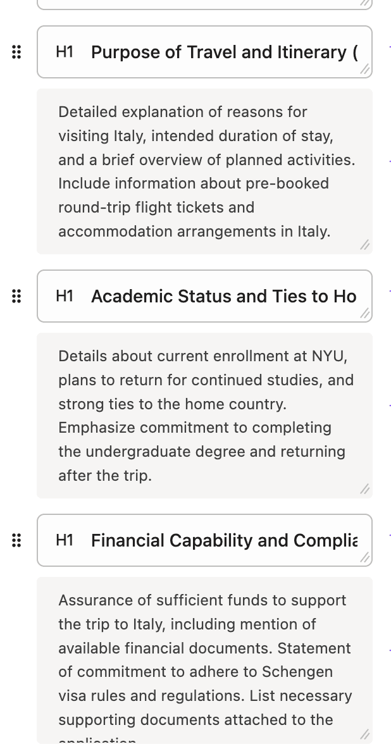Click the partially visible text box at the top
The width and height of the screenshot is (391, 749).
tap(202, 4)
